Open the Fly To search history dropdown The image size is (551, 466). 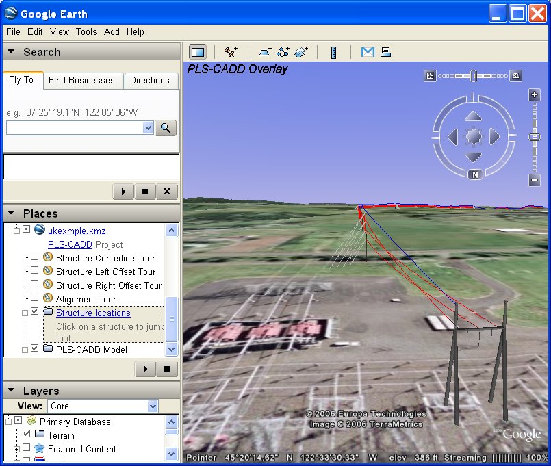tap(148, 127)
